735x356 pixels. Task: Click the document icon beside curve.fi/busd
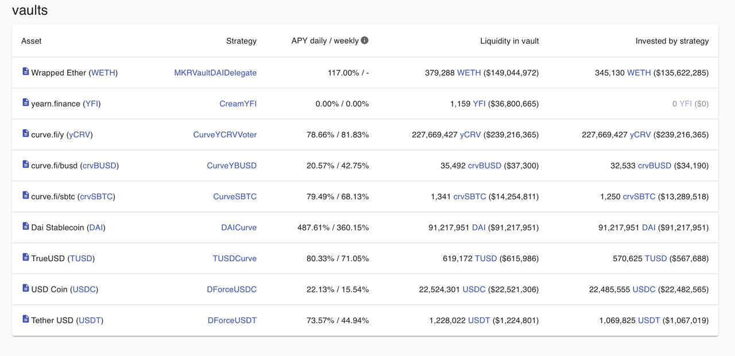[x=25, y=165]
